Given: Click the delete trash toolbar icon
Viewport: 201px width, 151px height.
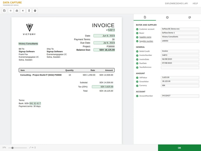Looking at the screenshot, I should 29,11.
